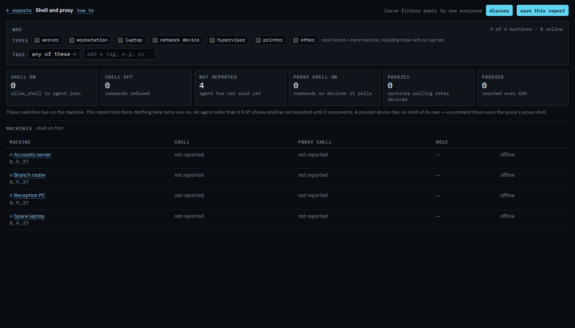Tick the other type checkbox
Screen dimensions: 575x328
[296, 40]
